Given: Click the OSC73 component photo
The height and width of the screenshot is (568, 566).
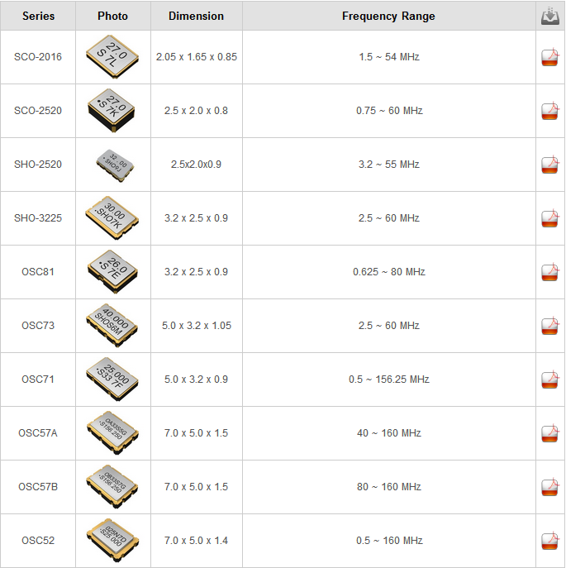Looking at the screenshot, I should coord(112,326).
